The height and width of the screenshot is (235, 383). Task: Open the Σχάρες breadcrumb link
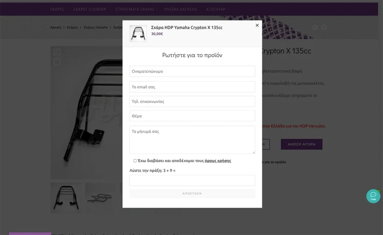(x=72, y=27)
